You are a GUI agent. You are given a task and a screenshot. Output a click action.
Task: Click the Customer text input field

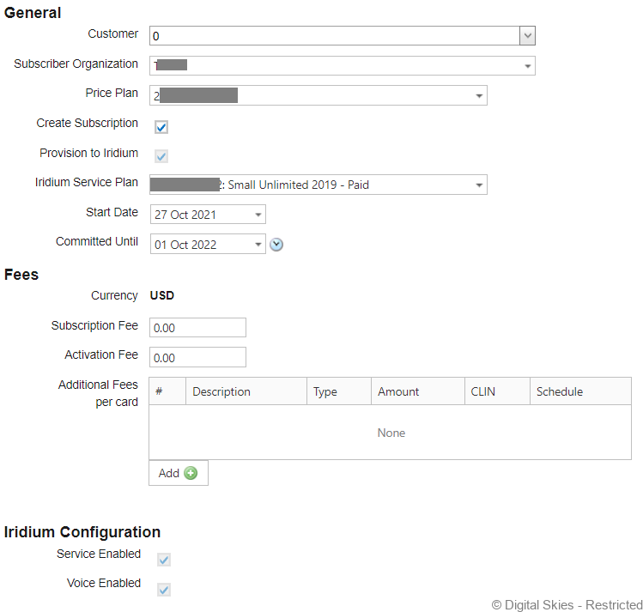pyautogui.click(x=335, y=36)
